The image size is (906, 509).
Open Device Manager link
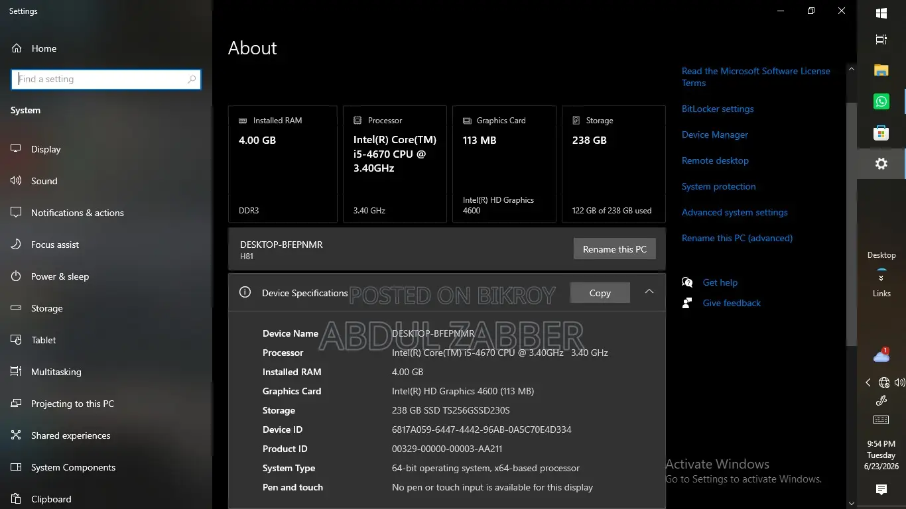click(x=715, y=135)
